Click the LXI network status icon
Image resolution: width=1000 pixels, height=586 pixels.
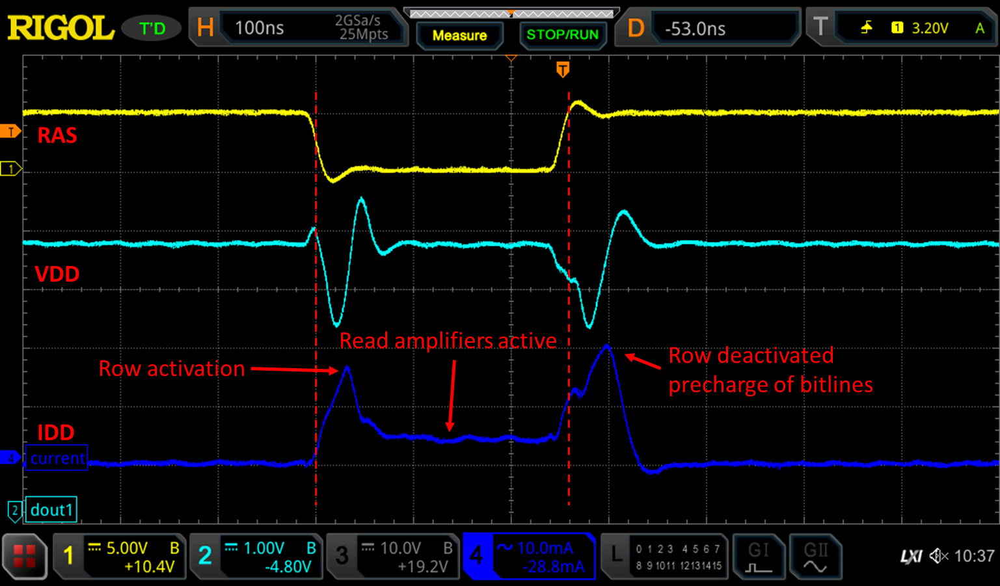pos(912,556)
